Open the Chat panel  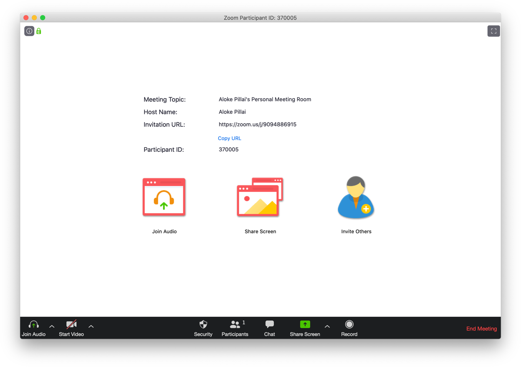pyautogui.click(x=270, y=329)
